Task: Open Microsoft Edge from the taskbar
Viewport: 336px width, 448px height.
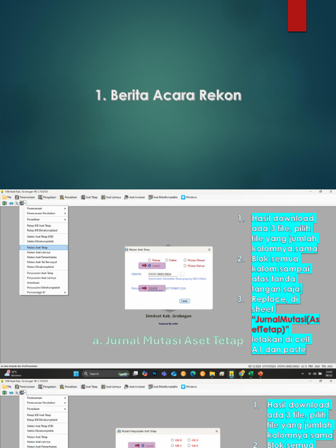Action: tap(193, 374)
